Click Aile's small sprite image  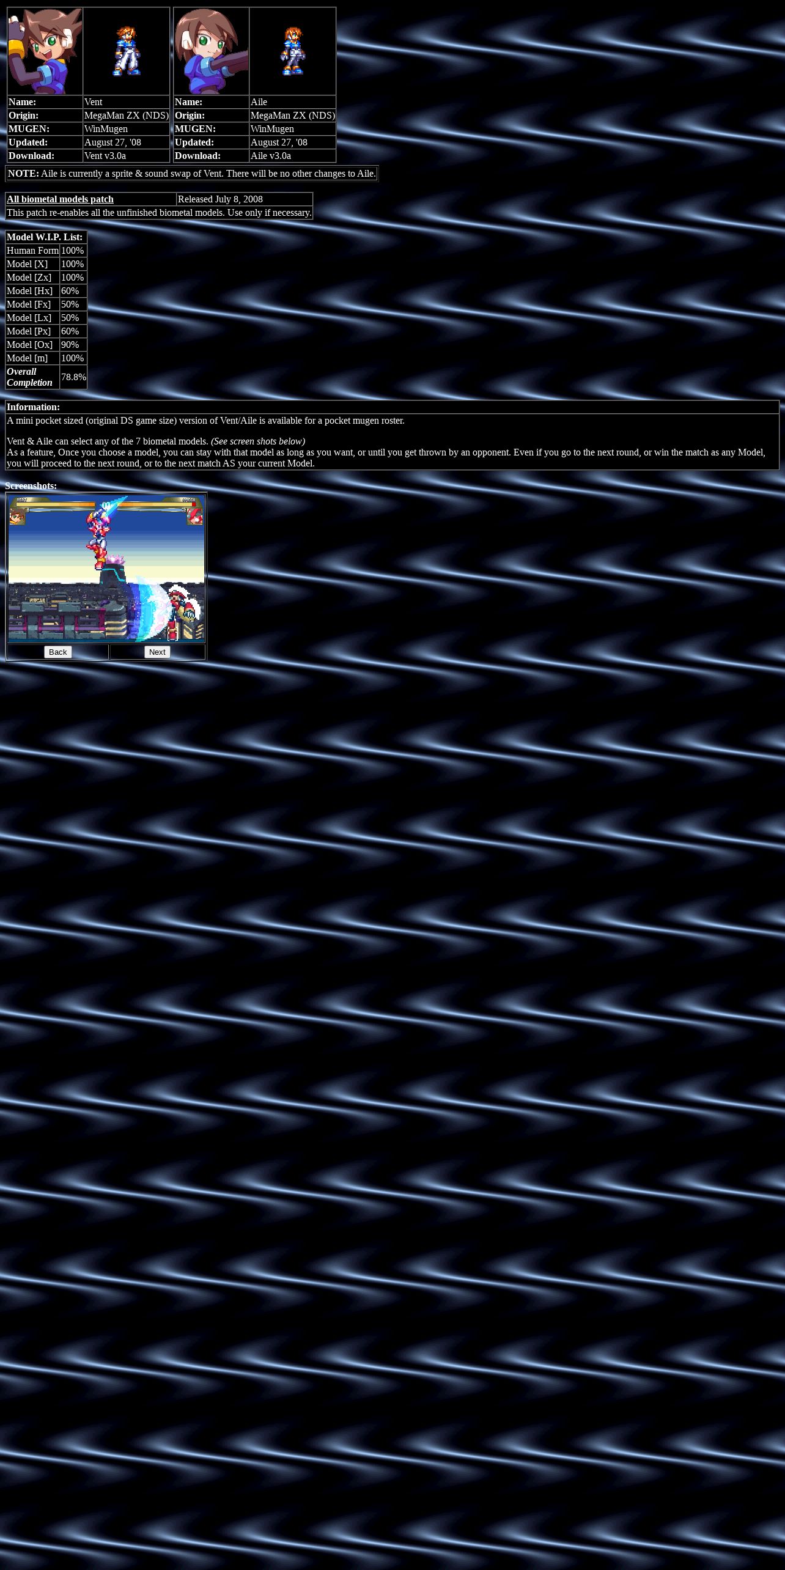(x=293, y=51)
